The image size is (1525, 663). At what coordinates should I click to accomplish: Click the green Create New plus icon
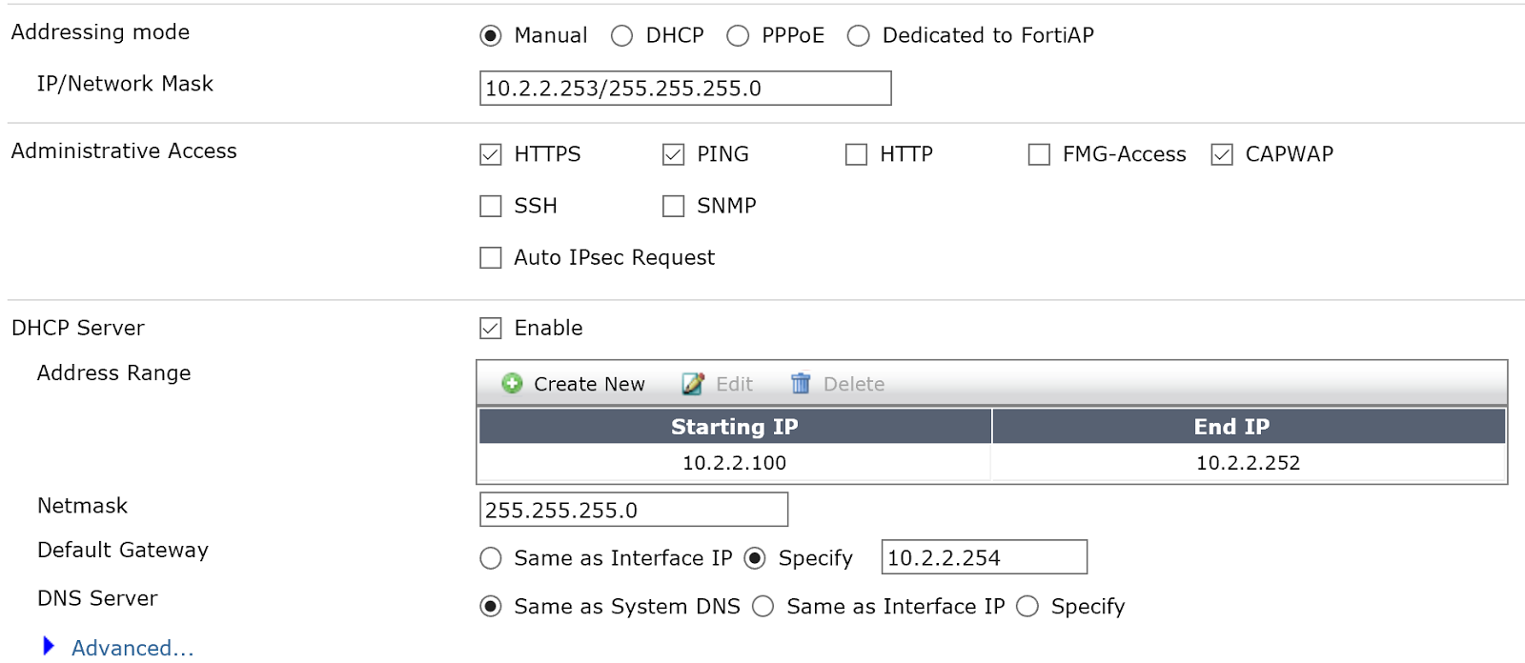[x=512, y=383]
